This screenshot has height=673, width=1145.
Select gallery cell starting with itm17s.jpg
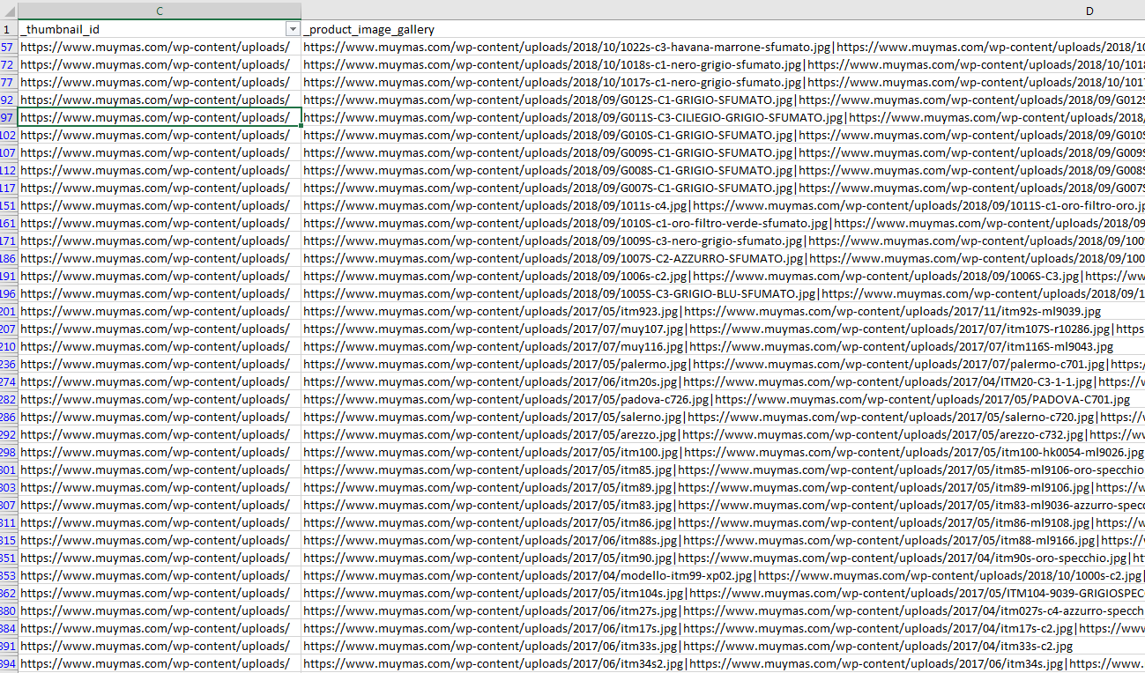(723, 628)
